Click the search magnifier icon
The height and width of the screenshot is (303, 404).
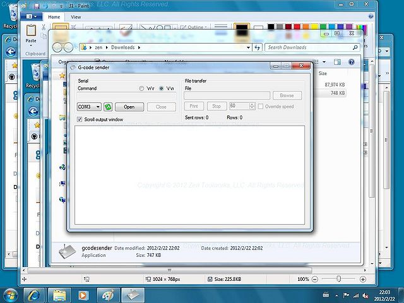355,47
